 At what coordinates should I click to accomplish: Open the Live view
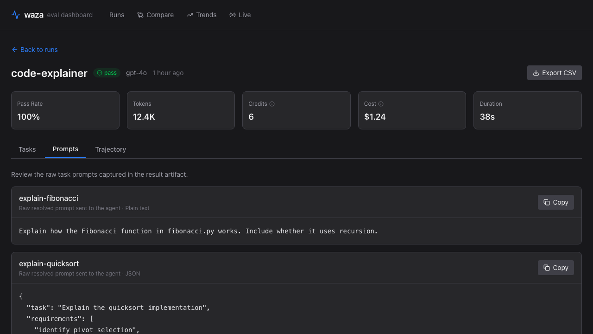pyautogui.click(x=240, y=15)
